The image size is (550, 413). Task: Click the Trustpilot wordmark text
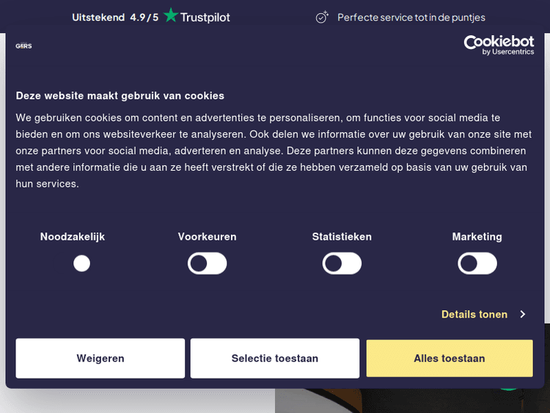pyautogui.click(x=205, y=17)
